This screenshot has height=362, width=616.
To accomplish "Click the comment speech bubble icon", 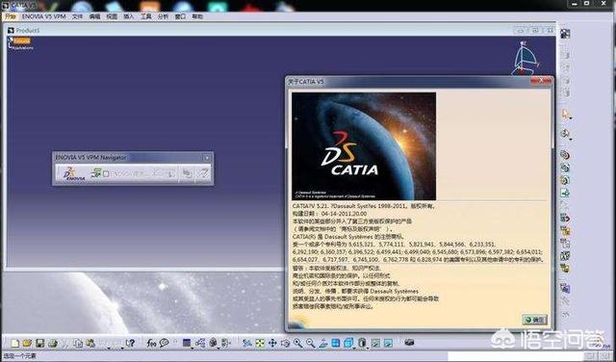I will point(164,343).
